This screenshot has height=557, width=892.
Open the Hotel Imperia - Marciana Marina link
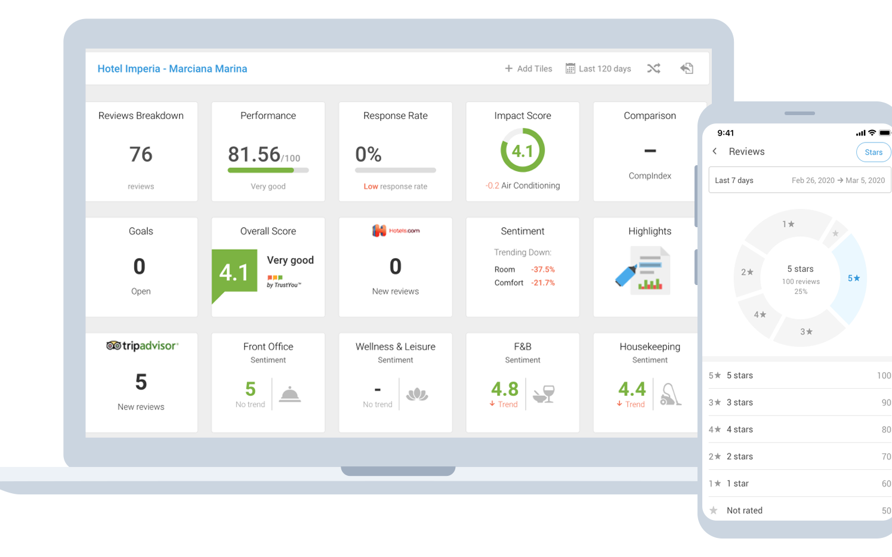pyautogui.click(x=172, y=69)
